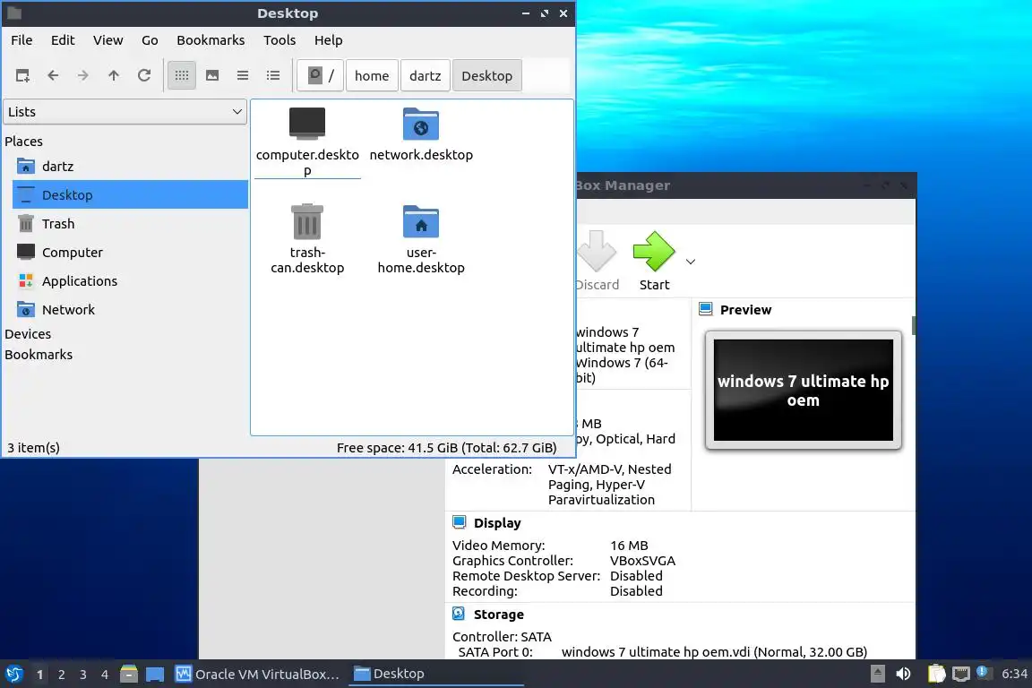Screen dimensions: 1032x688
Task: Switch to detailed list view
Action: pyautogui.click(x=273, y=76)
